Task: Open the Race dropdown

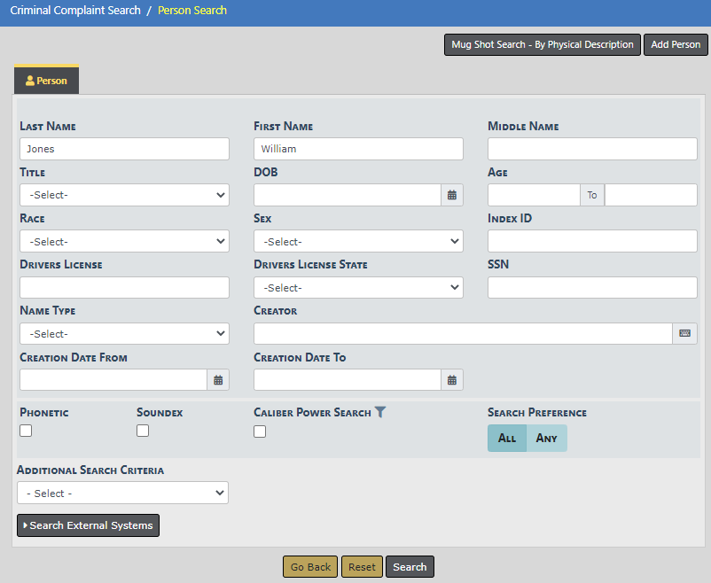Action: (124, 241)
